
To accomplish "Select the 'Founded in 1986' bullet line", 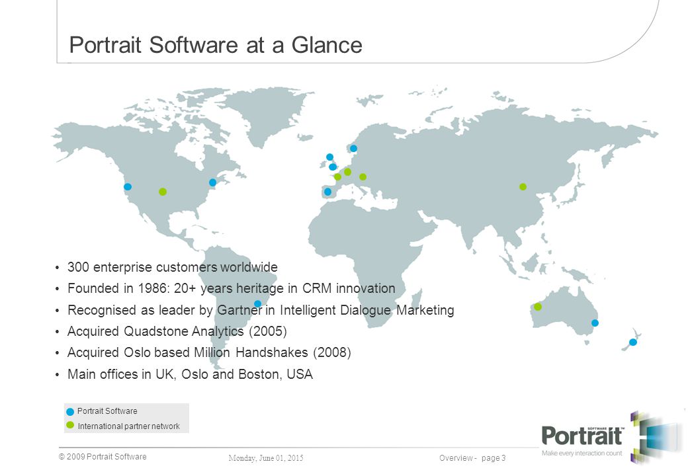I will click(232, 288).
